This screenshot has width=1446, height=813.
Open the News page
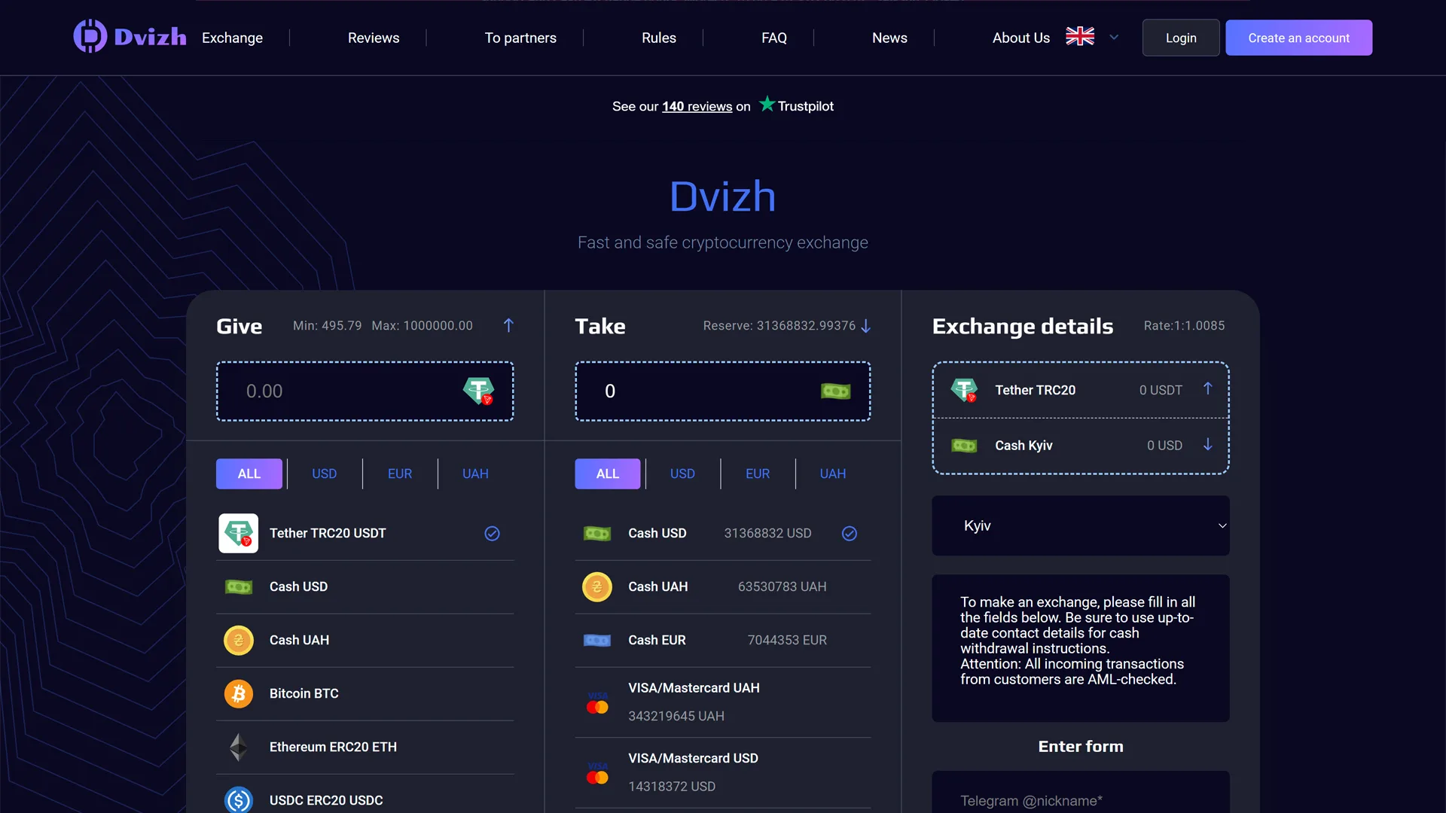click(x=889, y=38)
